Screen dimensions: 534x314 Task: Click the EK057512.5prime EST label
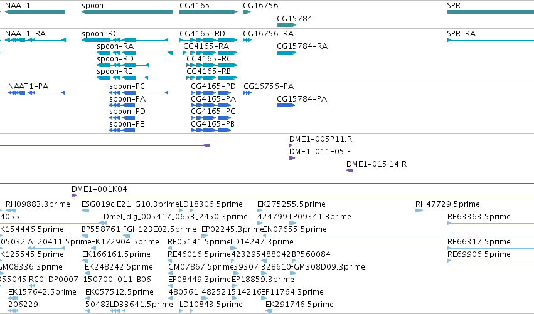[119, 293]
